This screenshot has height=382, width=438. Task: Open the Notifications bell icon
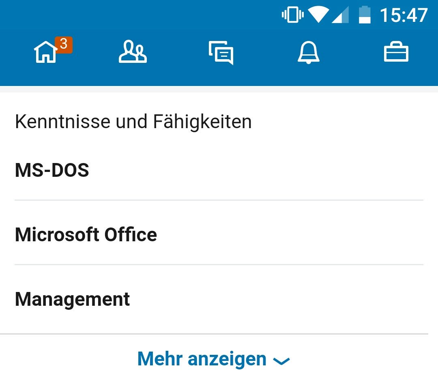click(308, 52)
